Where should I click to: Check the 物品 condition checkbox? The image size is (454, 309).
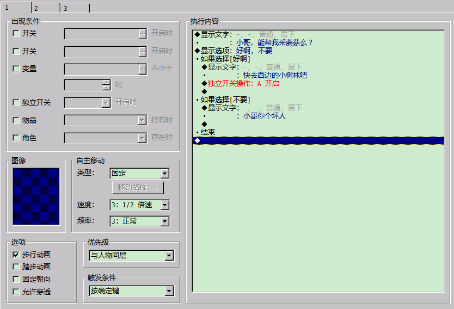[16, 120]
